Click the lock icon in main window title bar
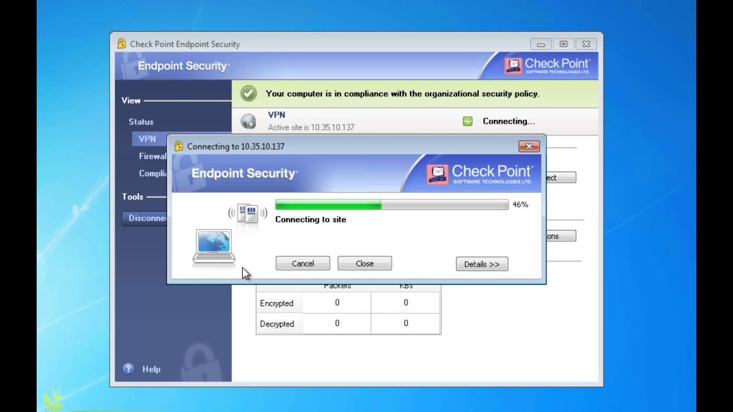The image size is (733, 412). [121, 43]
